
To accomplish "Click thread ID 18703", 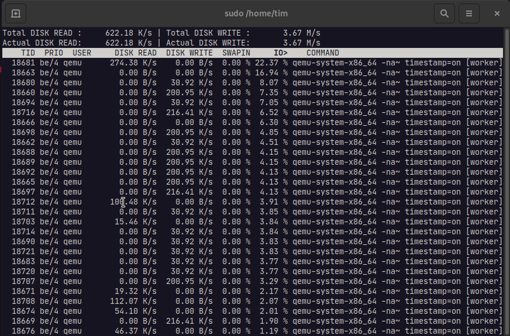I will (x=23, y=221).
